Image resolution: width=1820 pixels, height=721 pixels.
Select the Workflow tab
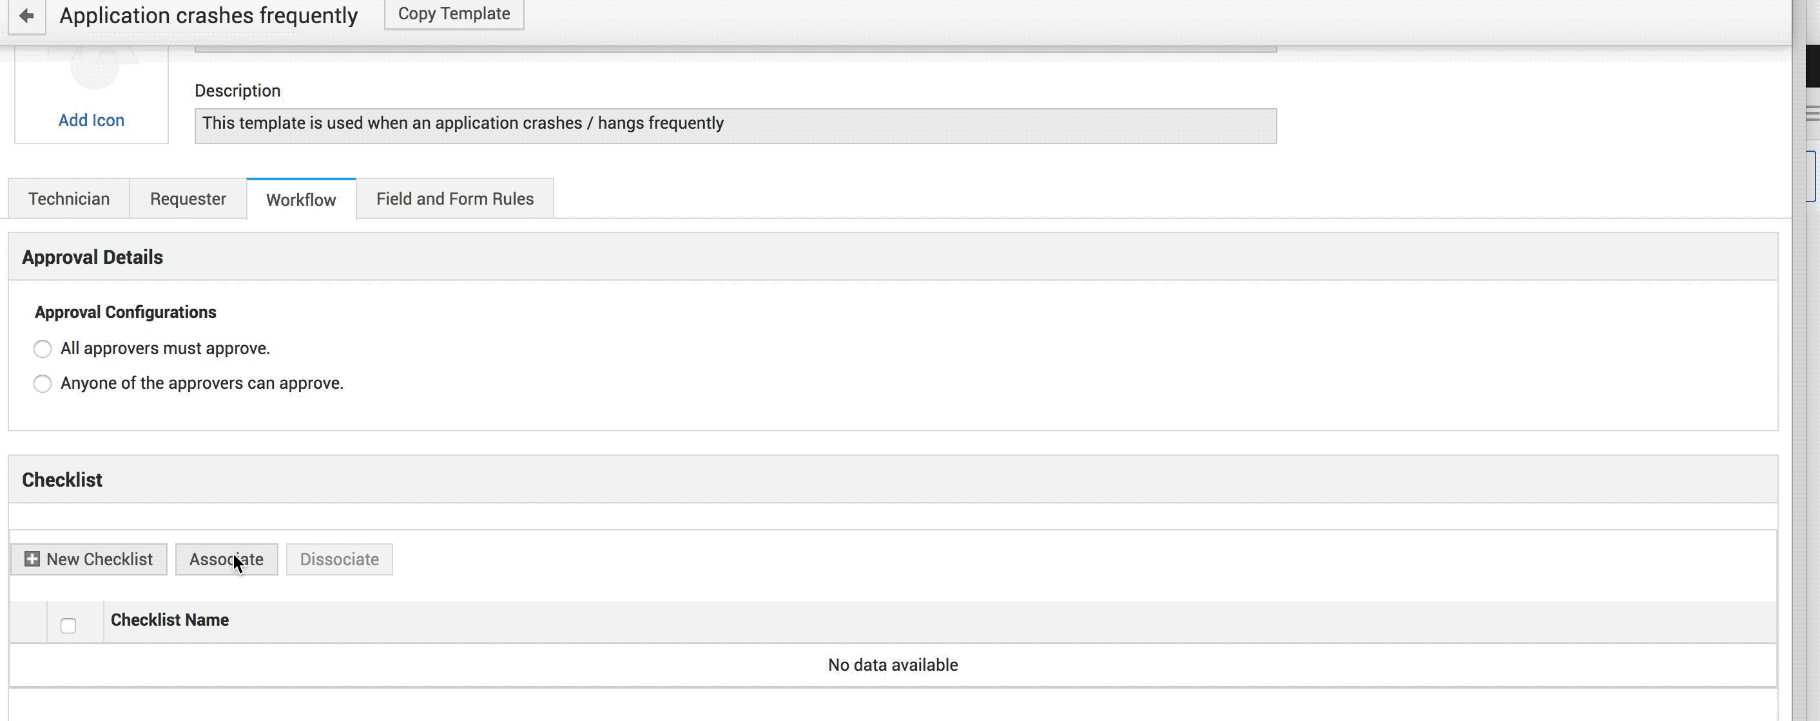[x=301, y=200]
